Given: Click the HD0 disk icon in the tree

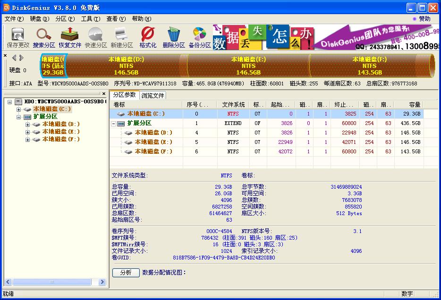Looking at the screenshot, I should (x=18, y=101).
